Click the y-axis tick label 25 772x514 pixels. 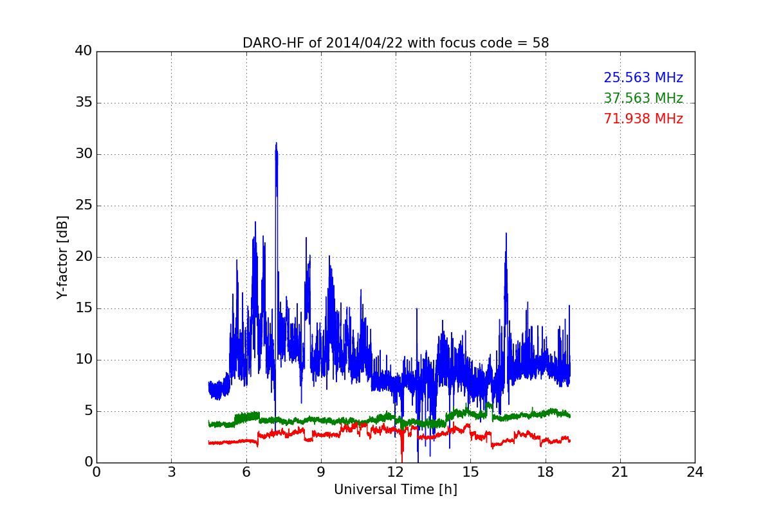tap(83, 206)
